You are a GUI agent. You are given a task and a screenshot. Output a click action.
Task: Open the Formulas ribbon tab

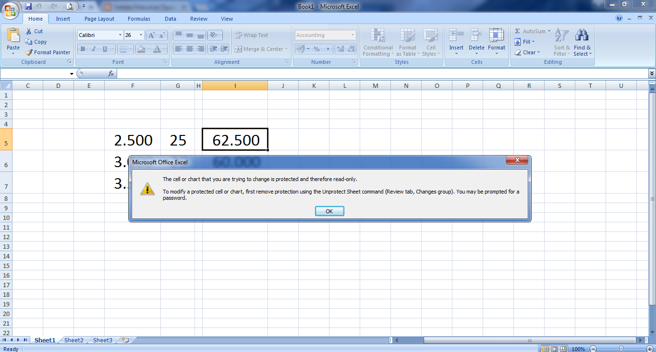point(139,19)
